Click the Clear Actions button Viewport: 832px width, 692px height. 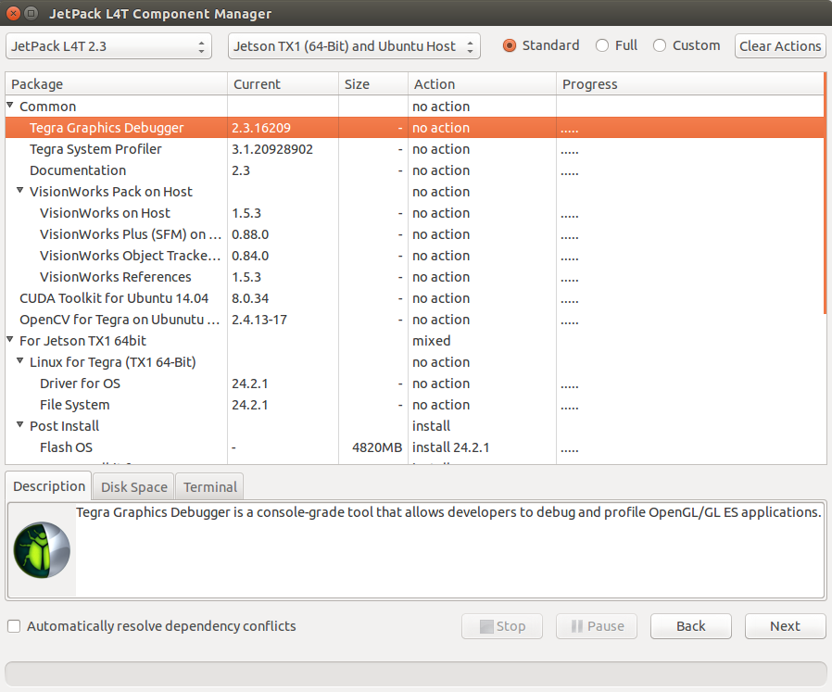[x=780, y=46]
